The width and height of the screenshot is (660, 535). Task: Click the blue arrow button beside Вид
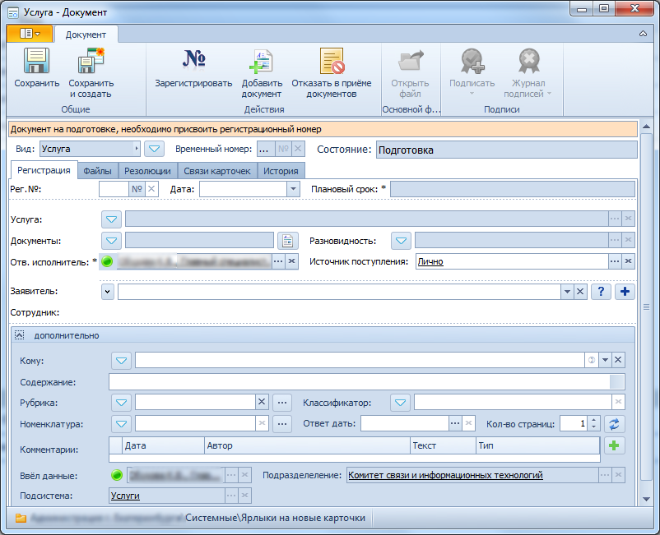pos(154,149)
